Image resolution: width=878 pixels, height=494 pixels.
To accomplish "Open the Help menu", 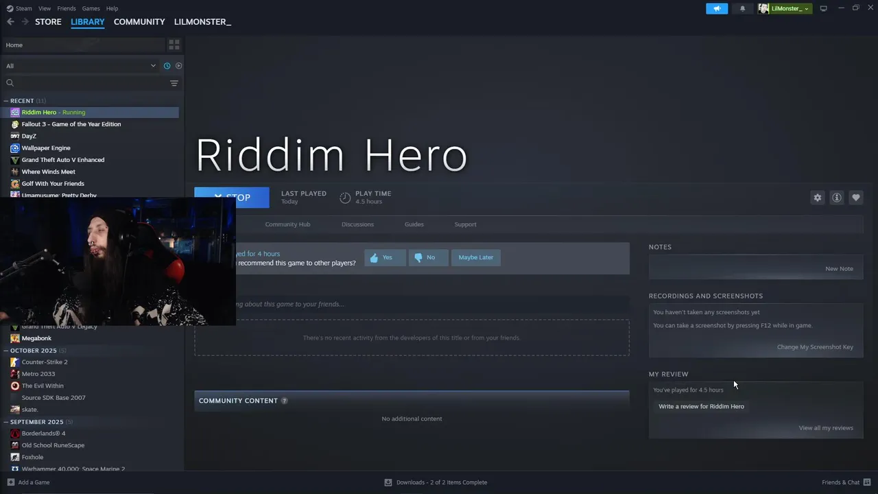I will tap(112, 8).
